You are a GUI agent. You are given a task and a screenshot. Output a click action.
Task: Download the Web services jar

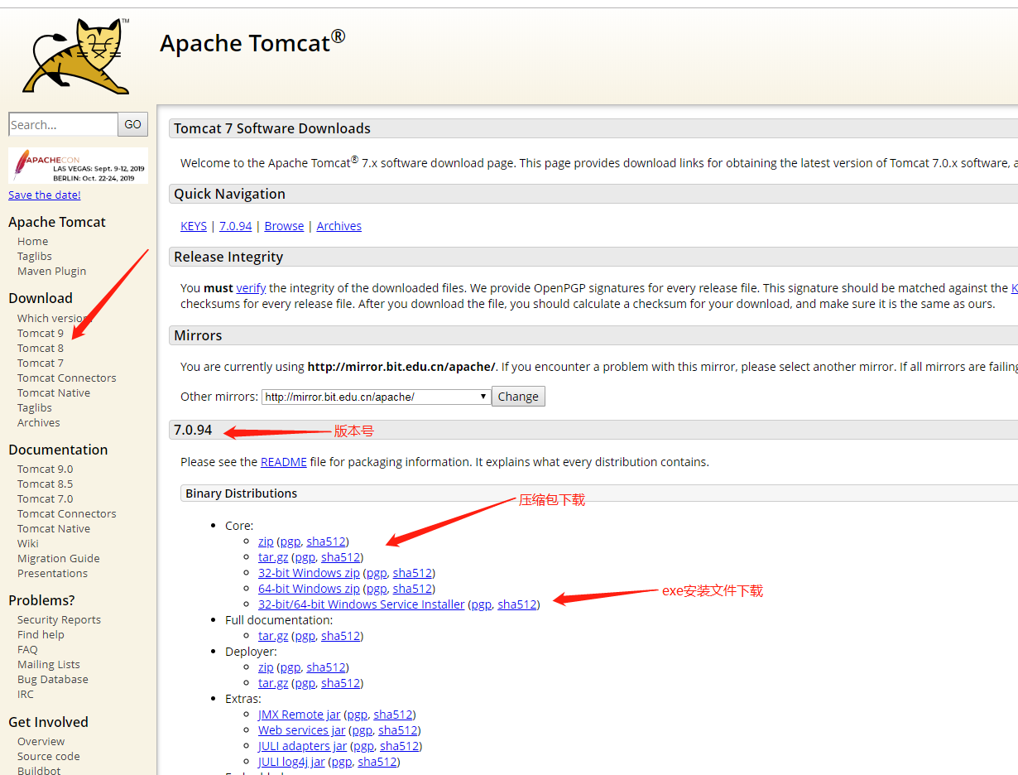[302, 730]
